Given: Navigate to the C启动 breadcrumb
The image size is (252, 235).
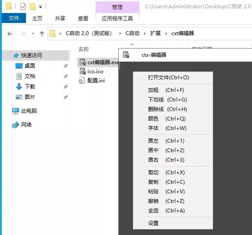Looking at the screenshot, I should tap(132, 33).
